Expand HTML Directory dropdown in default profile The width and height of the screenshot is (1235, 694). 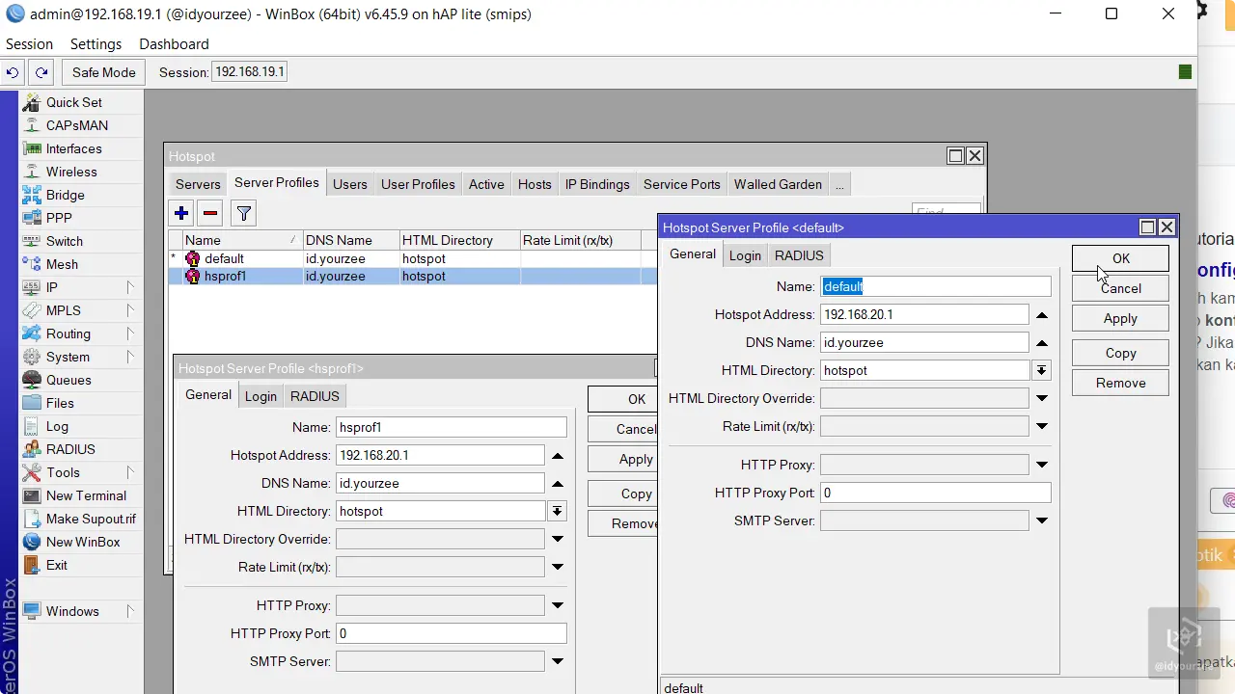click(1041, 370)
